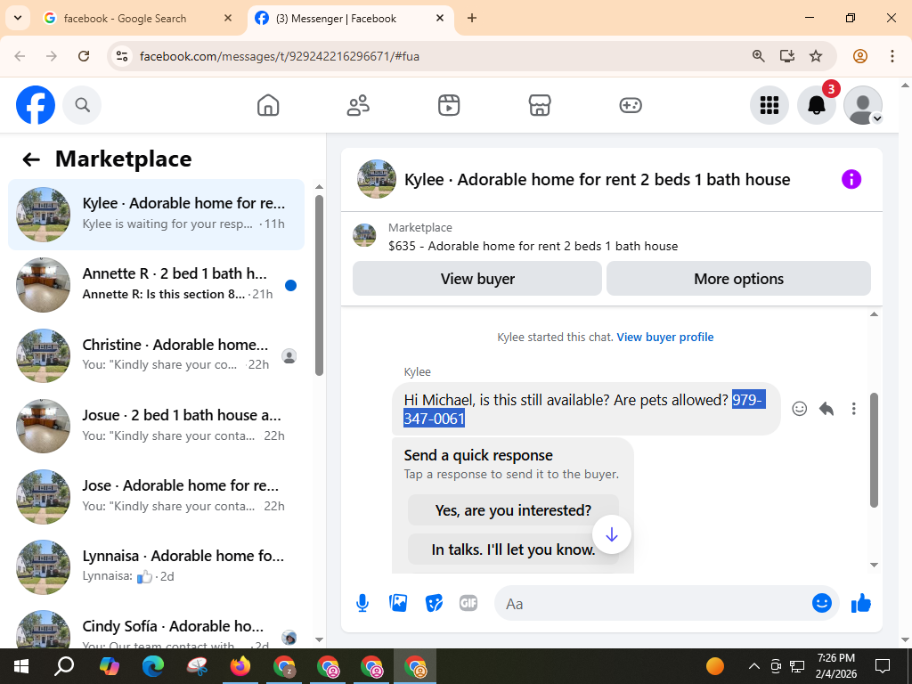Jump to latest message down-arrow button

click(x=612, y=534)
